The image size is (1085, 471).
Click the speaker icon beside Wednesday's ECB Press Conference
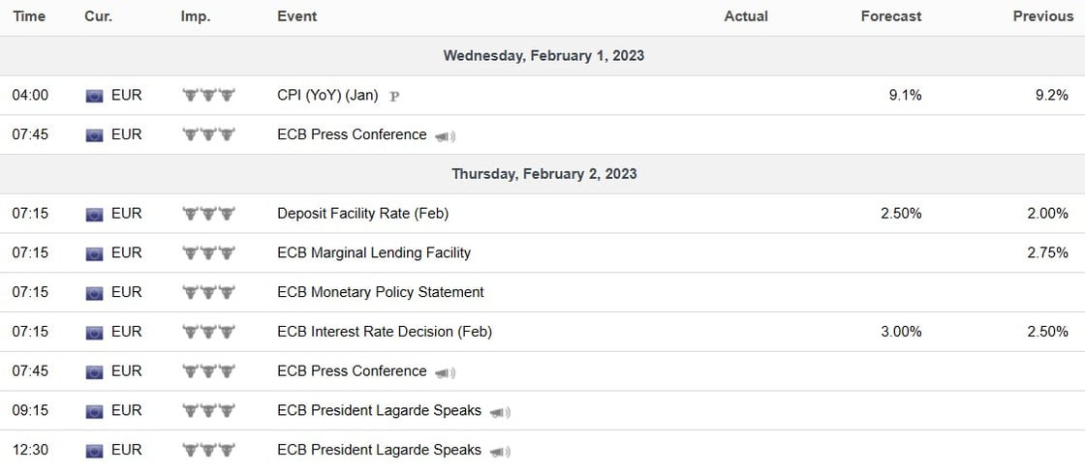pos(445,136)
